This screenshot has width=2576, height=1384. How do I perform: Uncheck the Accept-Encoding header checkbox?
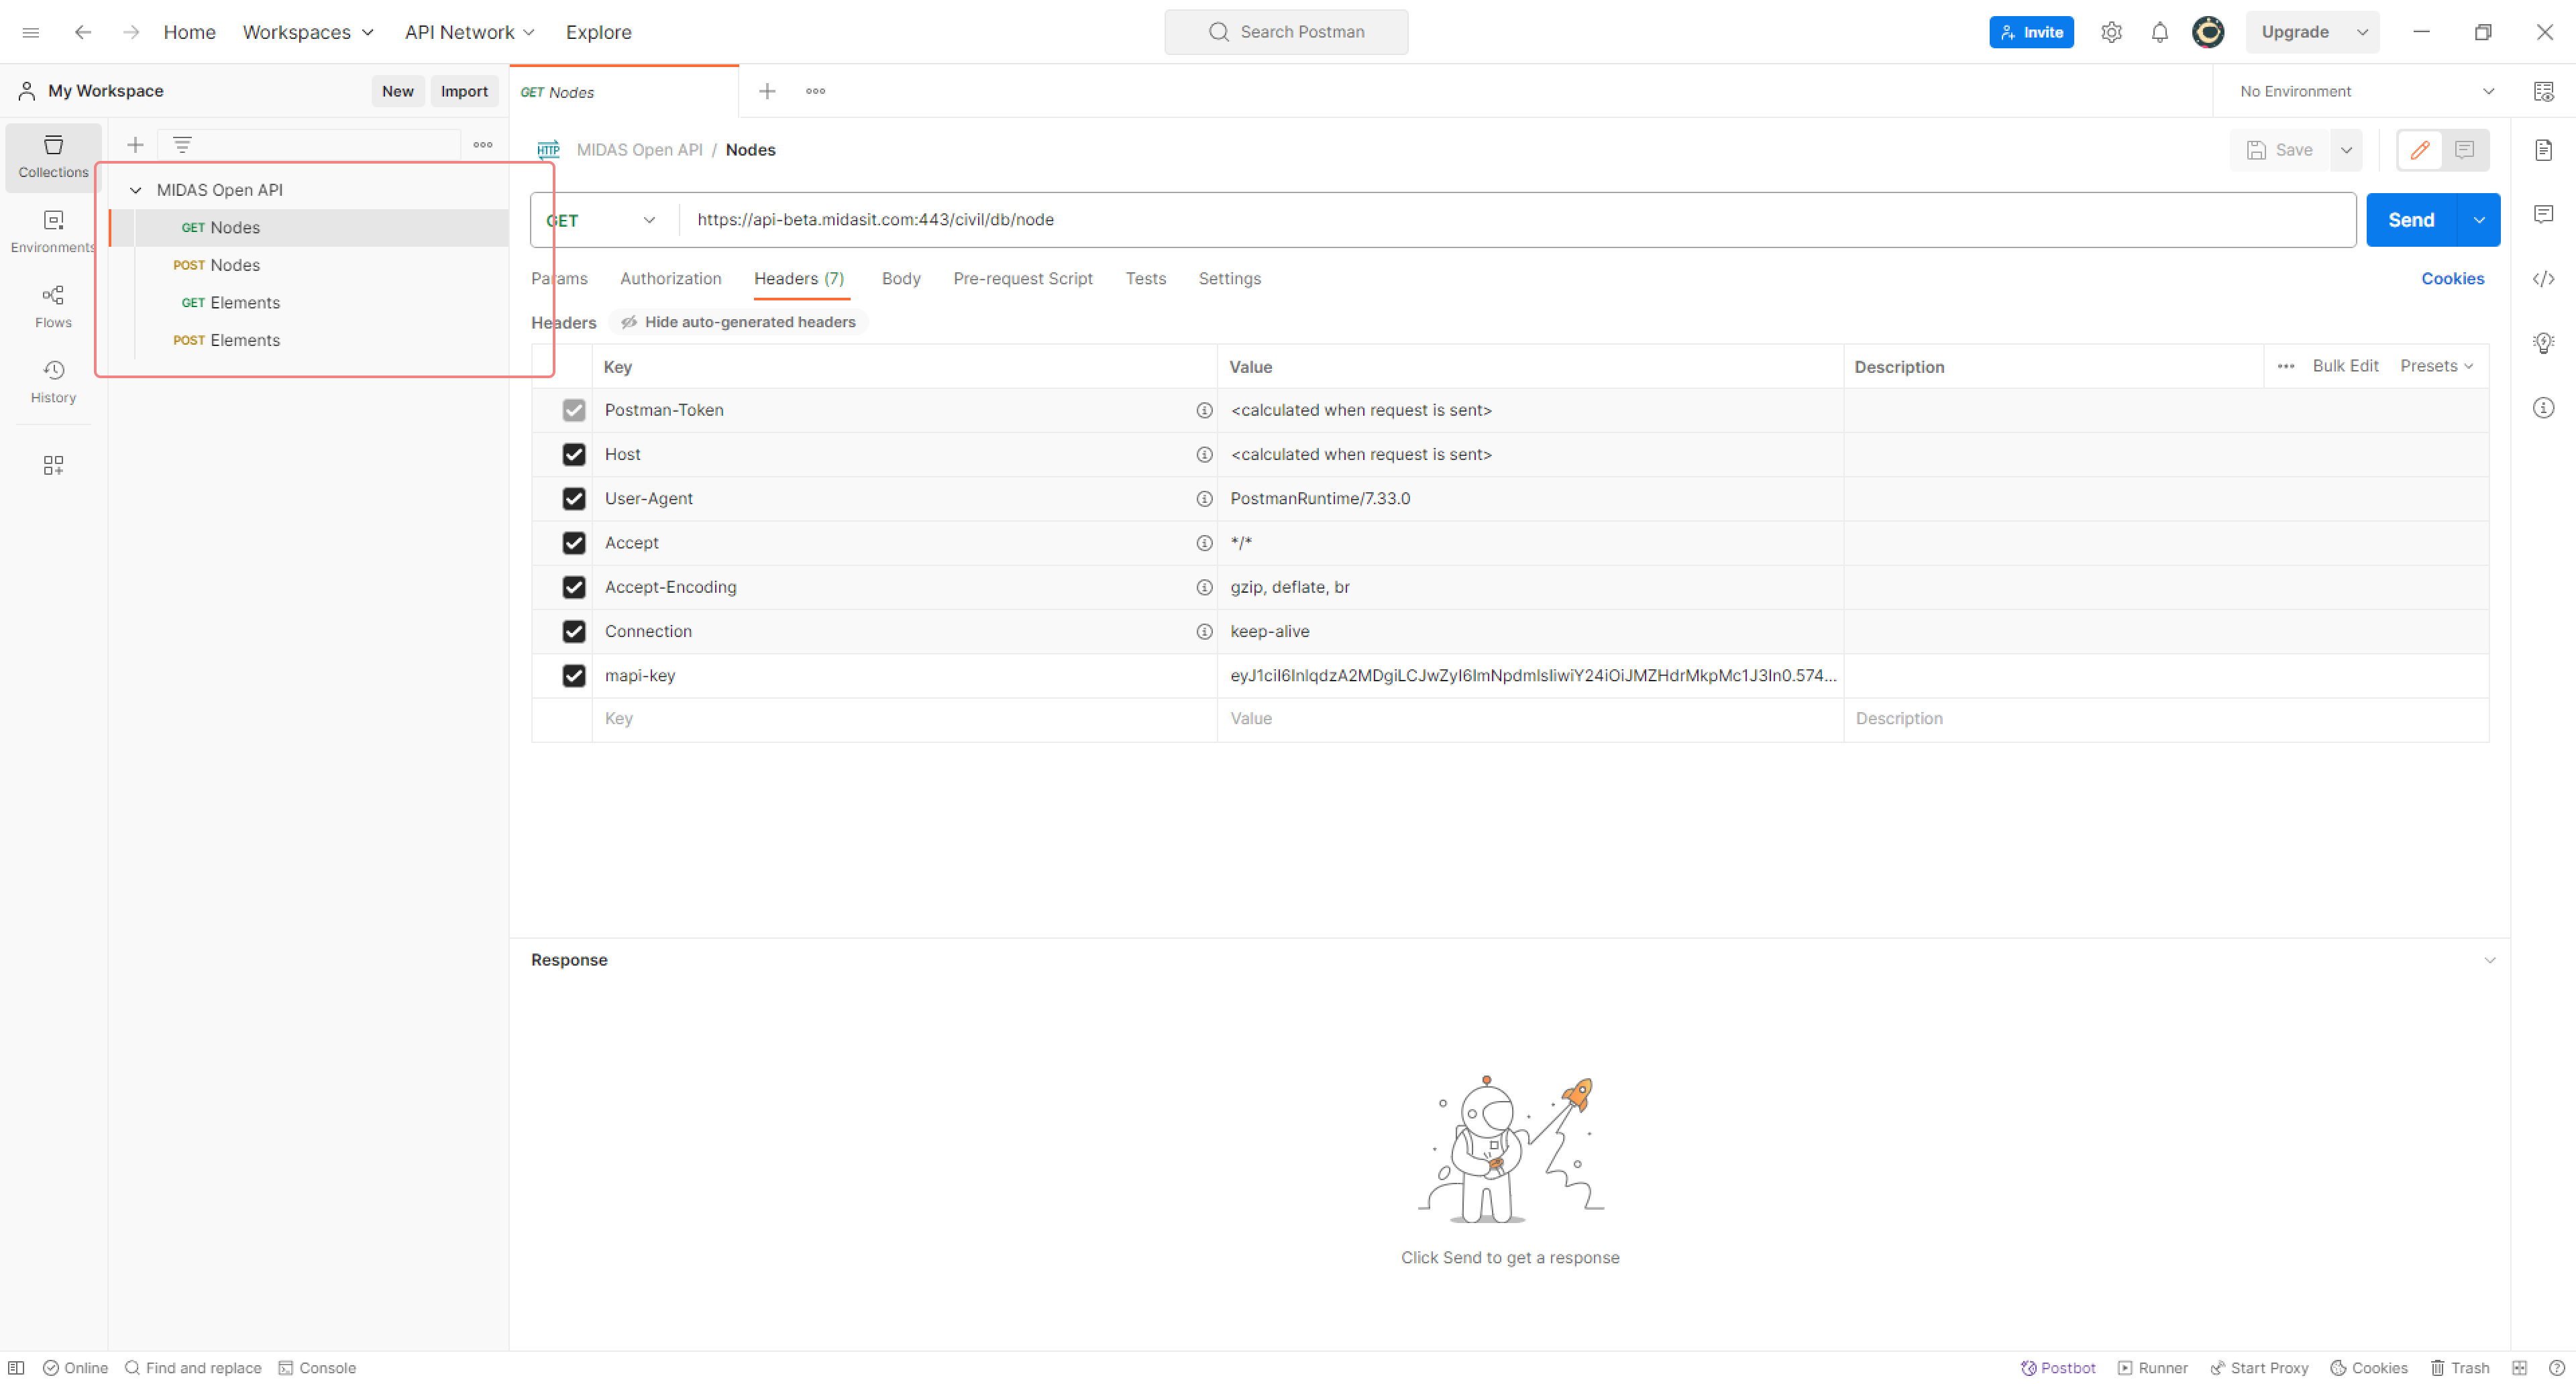pyautogui.click(x=573, y=587)
